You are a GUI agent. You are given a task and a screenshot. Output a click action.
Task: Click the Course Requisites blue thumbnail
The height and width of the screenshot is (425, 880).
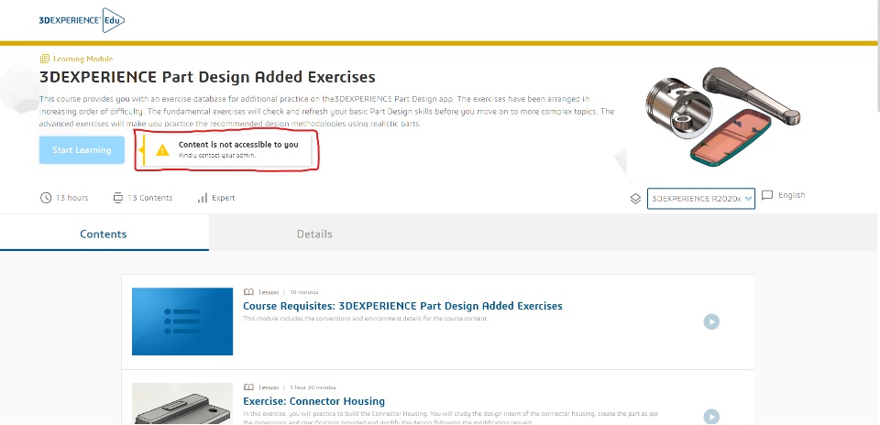tap(182, 321)
